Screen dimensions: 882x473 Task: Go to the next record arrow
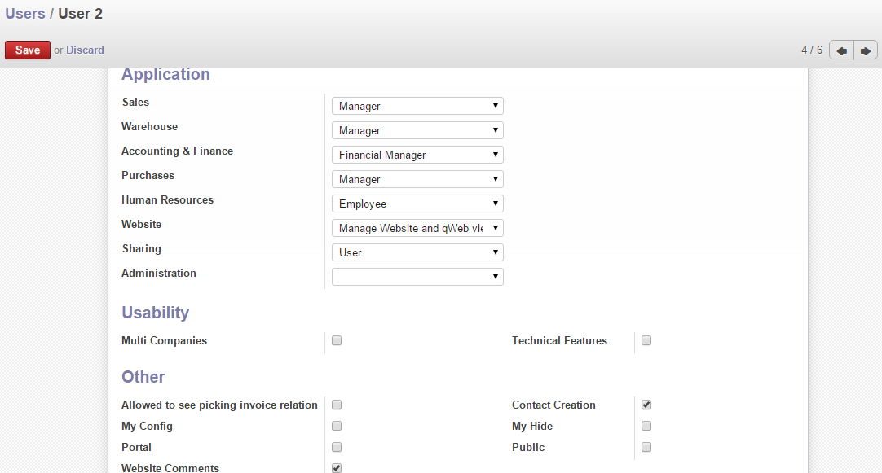(x=865, y=50)
